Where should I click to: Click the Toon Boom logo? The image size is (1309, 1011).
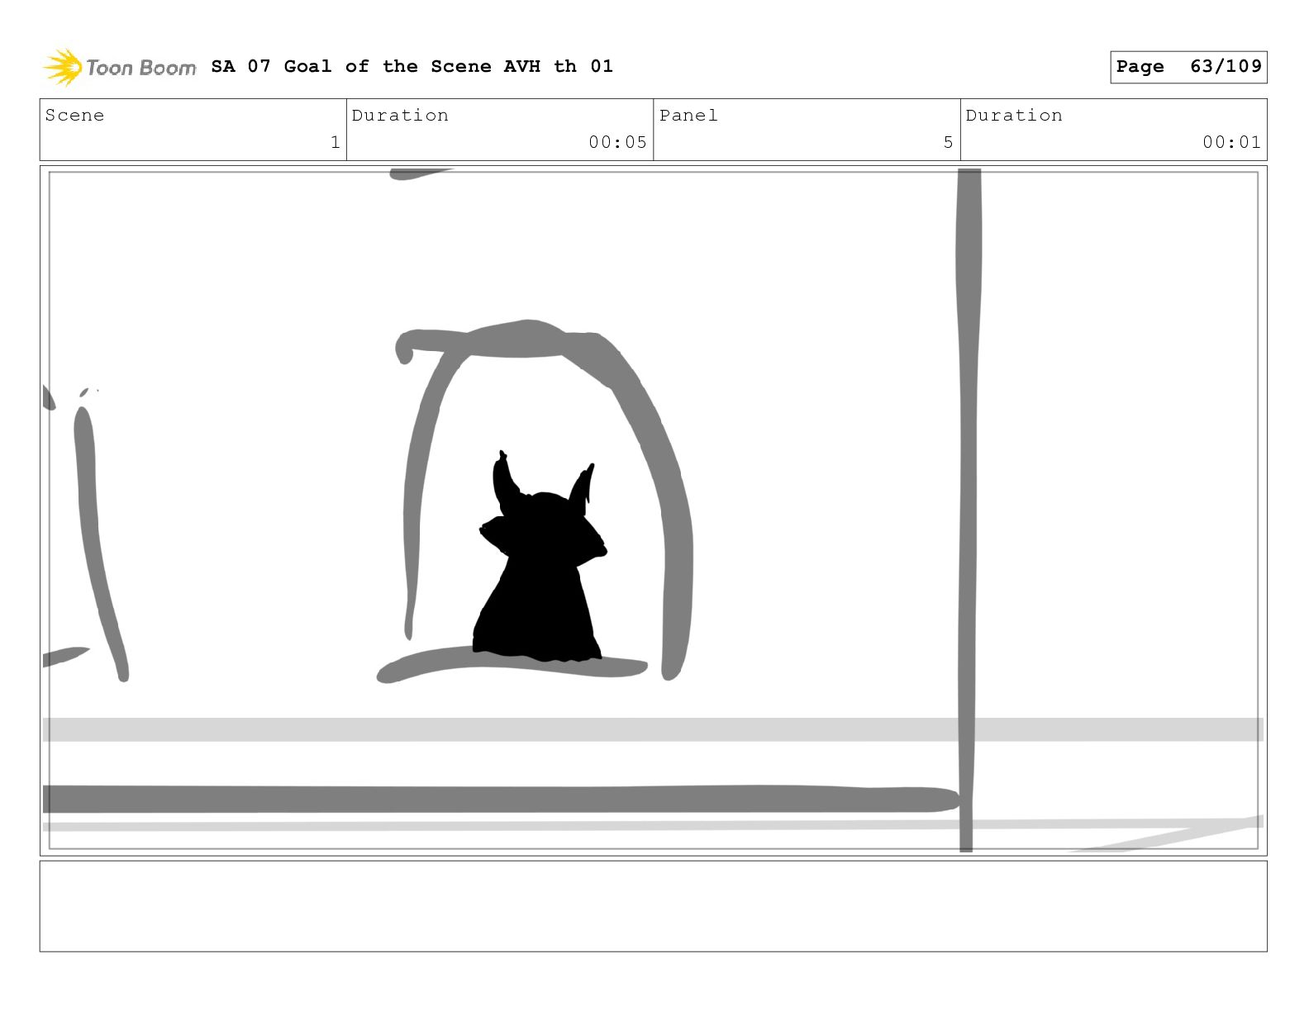[x=120, y=67]
